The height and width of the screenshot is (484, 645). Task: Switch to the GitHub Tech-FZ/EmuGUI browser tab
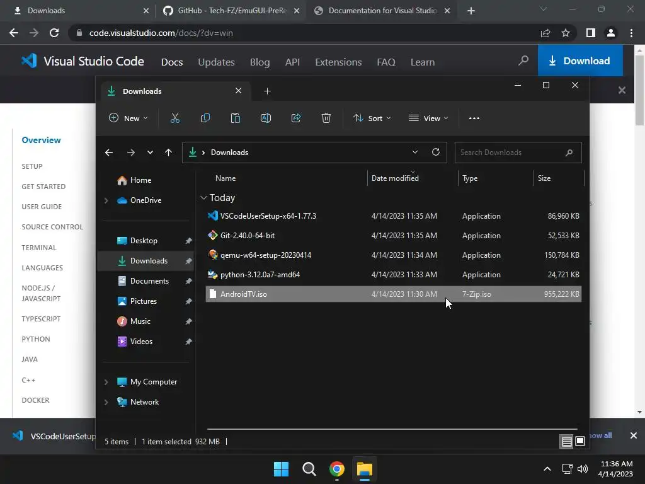point(231,11)
